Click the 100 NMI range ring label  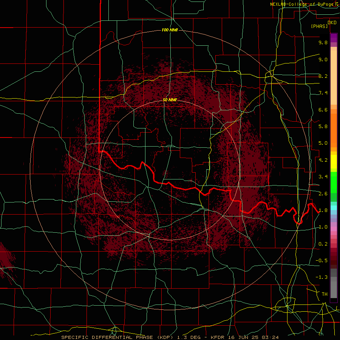170,30
